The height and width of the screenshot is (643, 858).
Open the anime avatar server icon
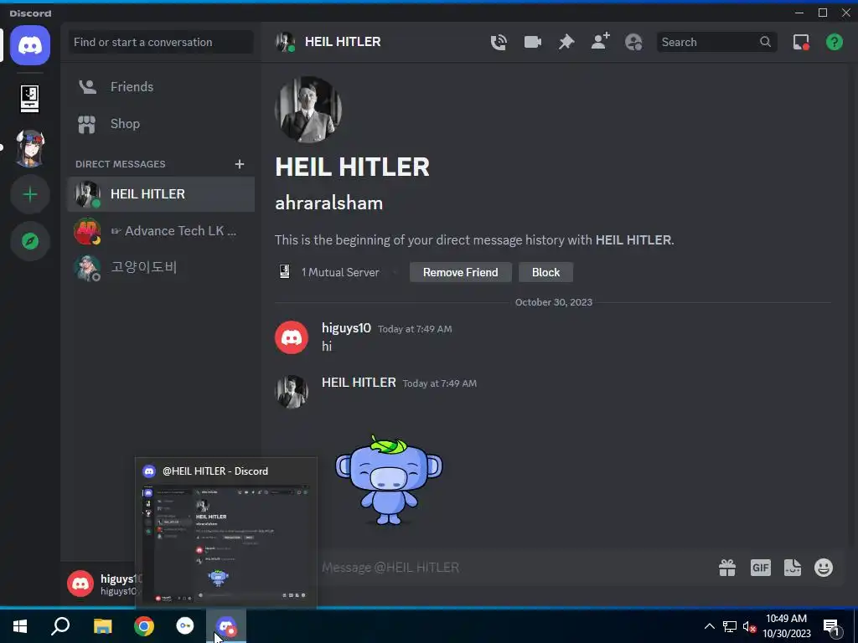(30, 147)
